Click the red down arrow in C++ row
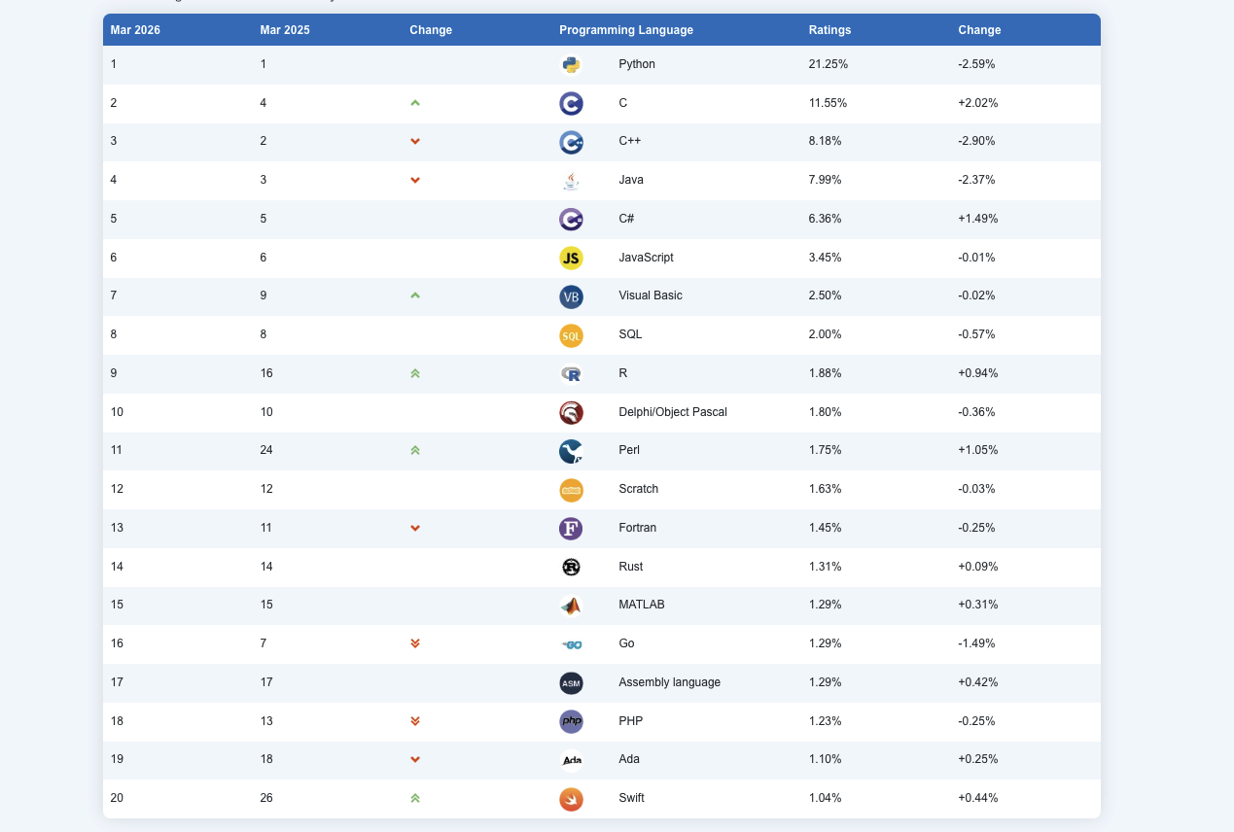Viewport: 1234px width, 832px height. click(x=415, y=142)
